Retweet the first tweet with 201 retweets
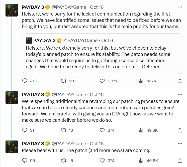 tap(63, 81)
